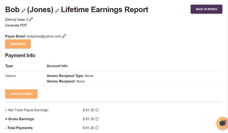The width and height of the screenshot is (228, 133).
Task: Edit last name Jones pencil icon
Action: [x=57, y=11]
